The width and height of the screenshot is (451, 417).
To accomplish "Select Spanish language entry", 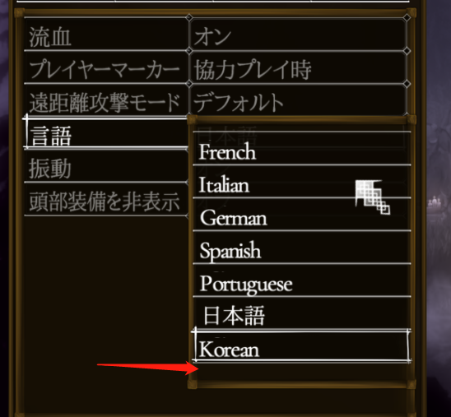I will tap(302, 247).
